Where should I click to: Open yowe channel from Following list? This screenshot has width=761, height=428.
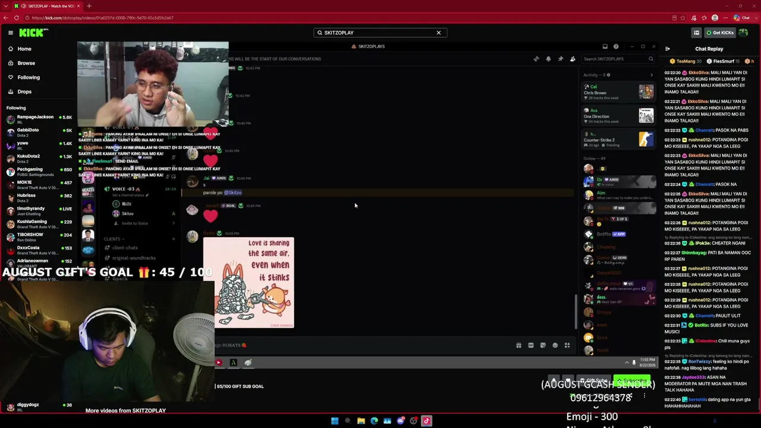point(39,146)
